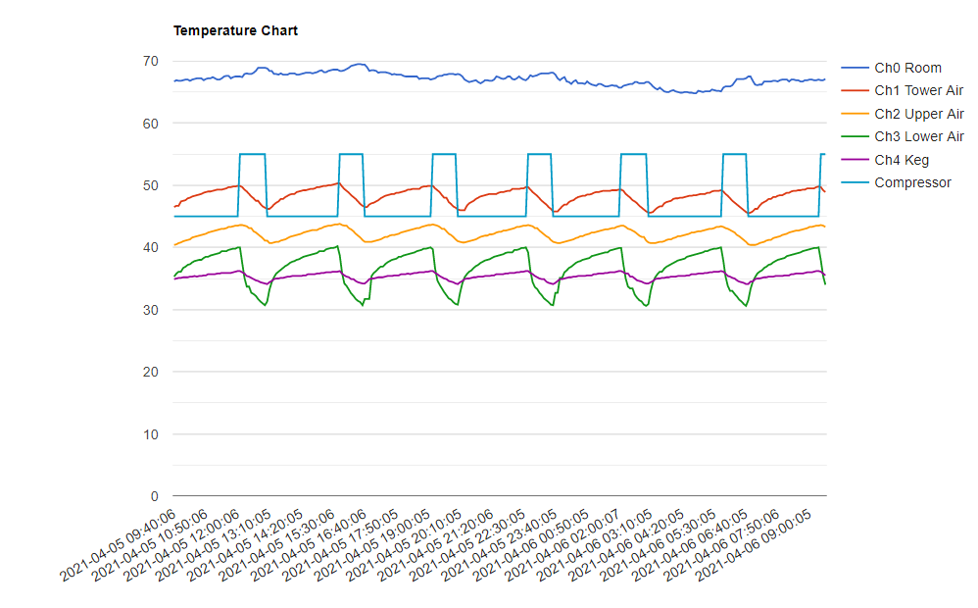Click the 2021-04-06 00:50:05 x-axis label

click(531, 545)
